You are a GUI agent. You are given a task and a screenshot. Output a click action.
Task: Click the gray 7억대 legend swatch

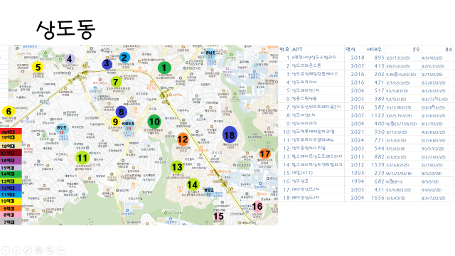pyautogui.click(x=11, y=222)
